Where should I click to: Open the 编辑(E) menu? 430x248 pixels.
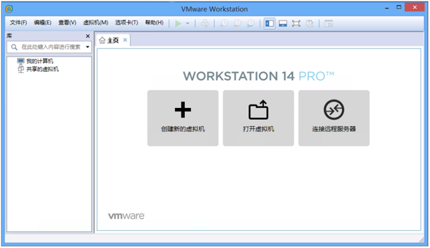(42, 23)
